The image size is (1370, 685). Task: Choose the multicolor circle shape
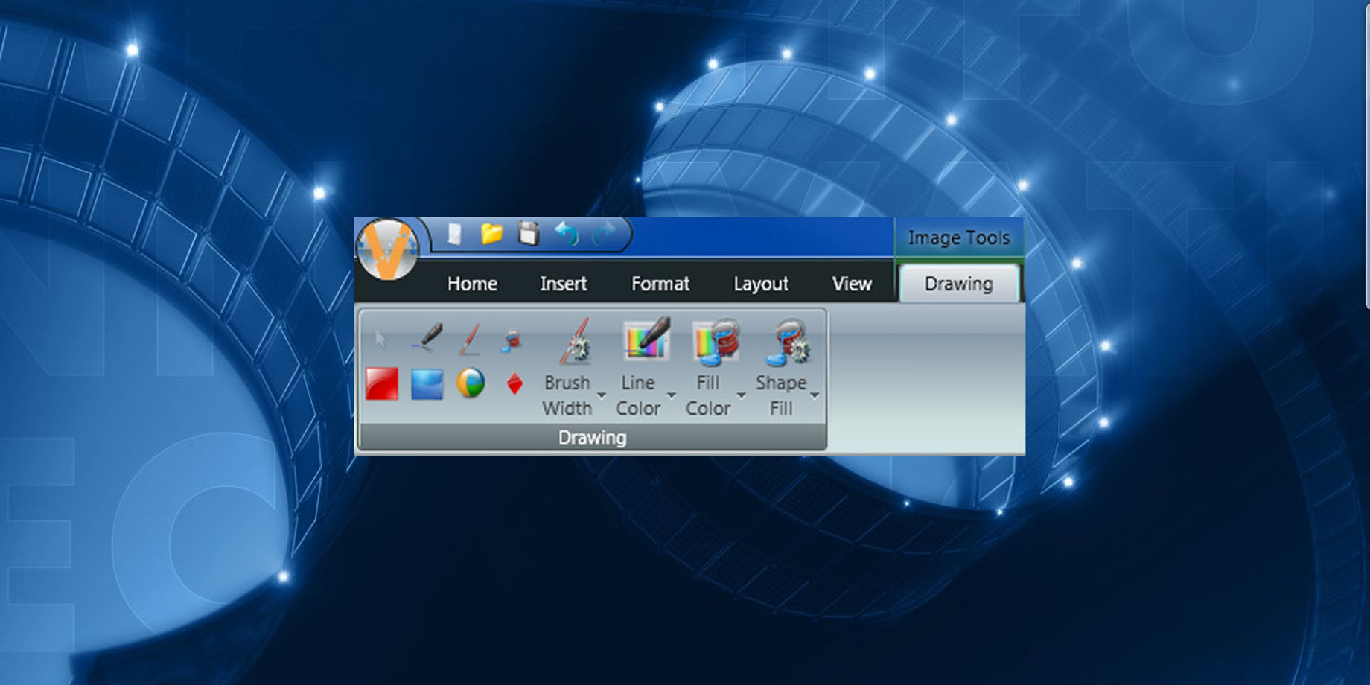[471, 384]
